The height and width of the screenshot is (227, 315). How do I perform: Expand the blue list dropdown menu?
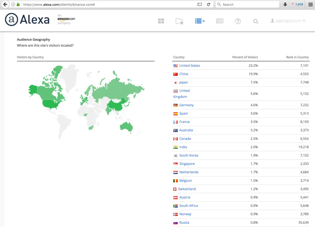200,21
